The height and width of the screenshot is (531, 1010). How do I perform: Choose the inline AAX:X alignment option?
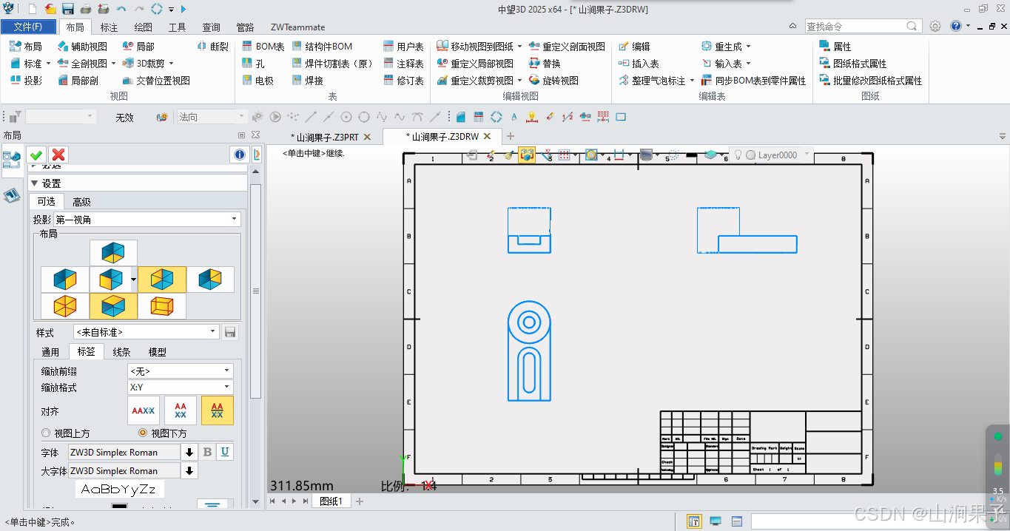click(143, 410)
